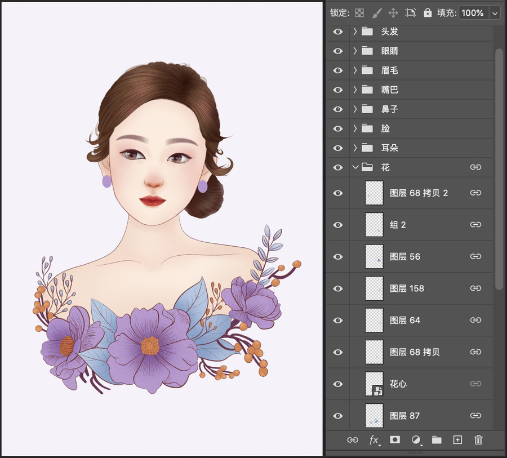Hide the 眼睛 group

pyautogui.click(x=338, y=51)
